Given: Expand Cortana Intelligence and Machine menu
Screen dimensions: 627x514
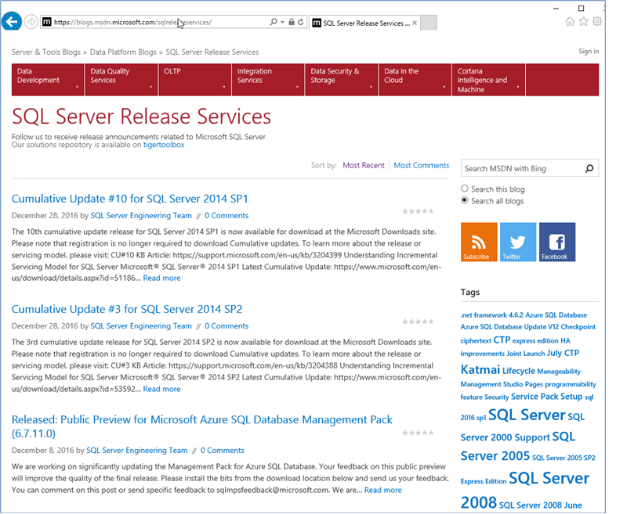Looking at the screenshot, I should pyautogui.click(x=488, y=80).
